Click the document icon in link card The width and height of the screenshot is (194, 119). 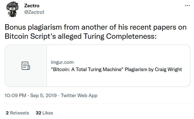click(26, 66)
